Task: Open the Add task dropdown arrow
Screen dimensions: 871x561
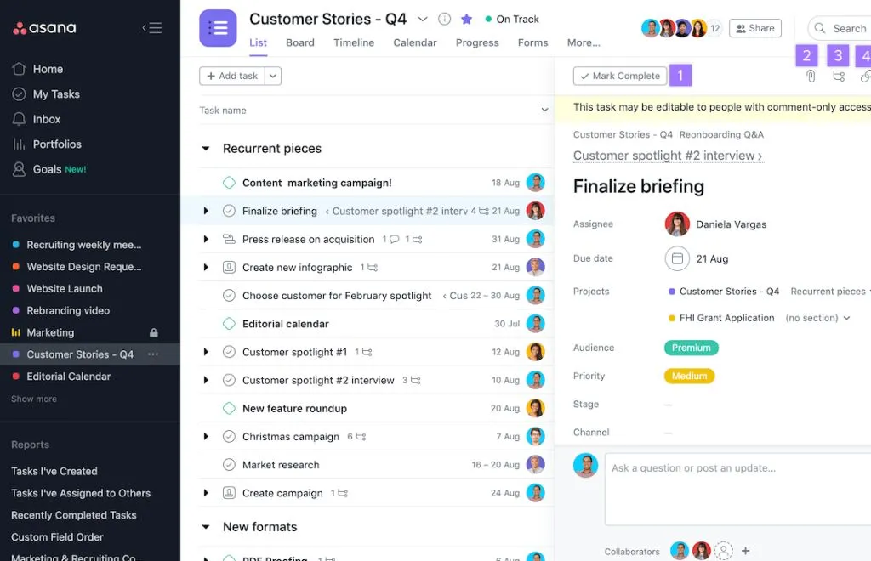Action: [273, 76]
